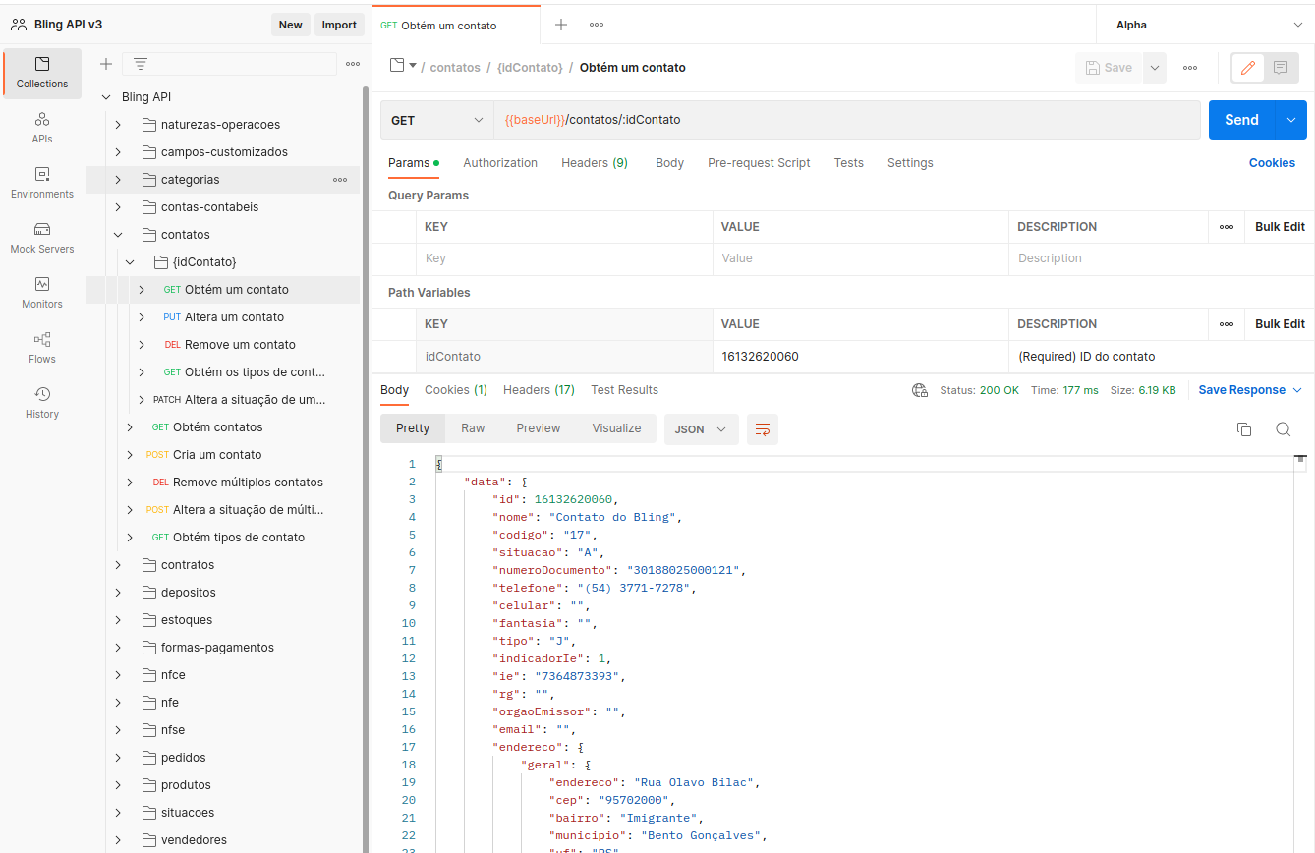This screenshot has height=853, width=1315.
Task: Open the History sidebar icon
Action: pos(42,402)
